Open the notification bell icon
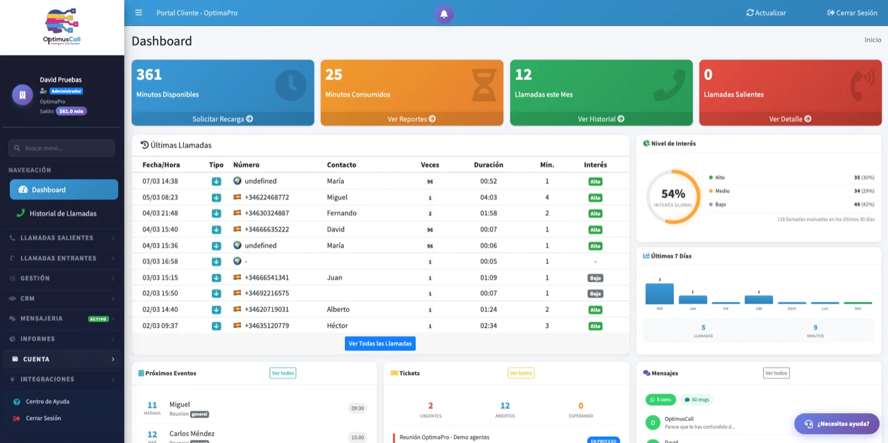Screen dimensions: 888x443 (443, 13)
